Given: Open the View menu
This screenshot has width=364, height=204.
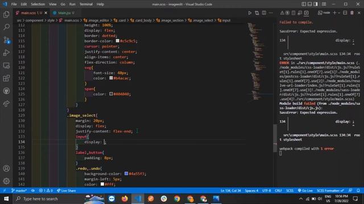Looking at the screenshot, I should (53, 4).
